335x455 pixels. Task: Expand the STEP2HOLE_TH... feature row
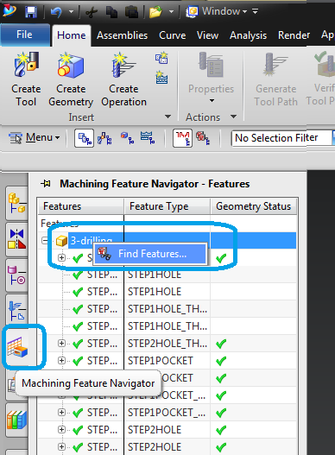coord(61,344)
